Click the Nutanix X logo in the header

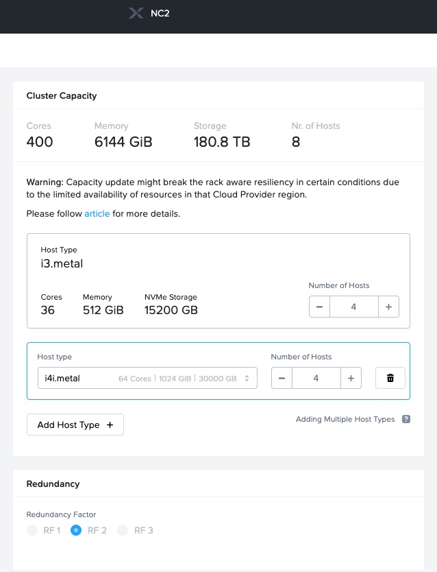[x=135, y=12]
